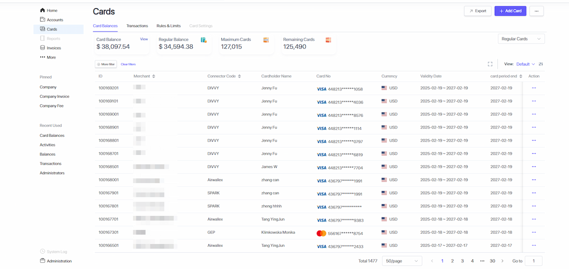Viewport: 569px width, 269px height.
Task: Go to the next page arrow
Action: tap(502, 261)
